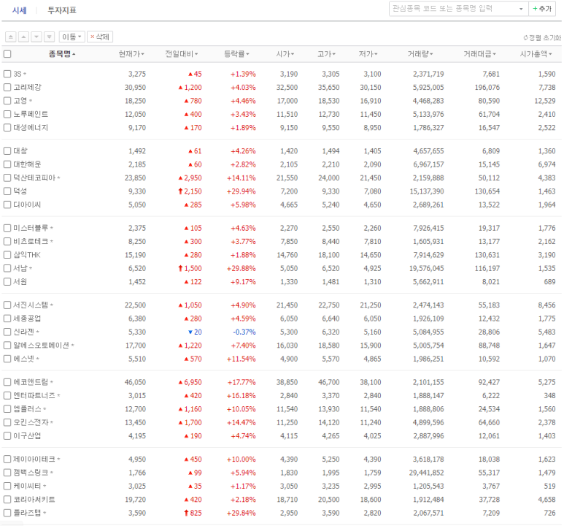Check the select-all checkbox in header

click(7, 54)
